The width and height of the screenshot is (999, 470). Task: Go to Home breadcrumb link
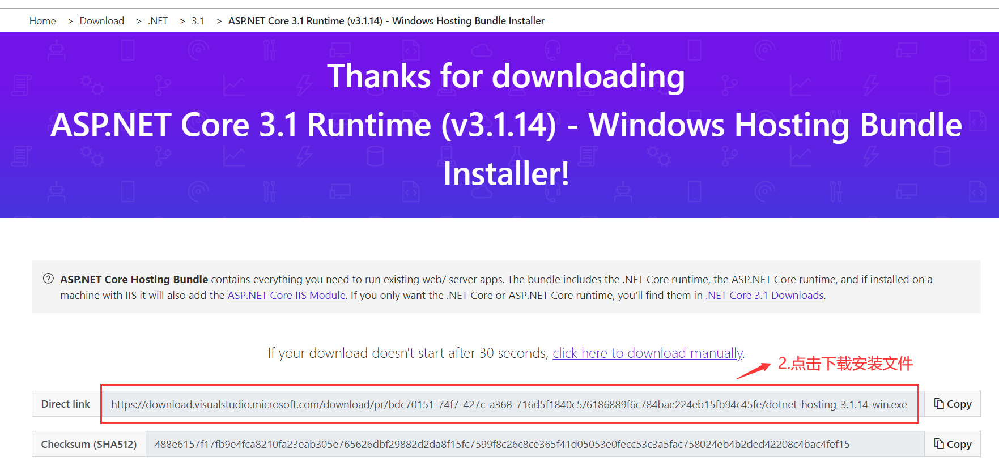point(42,21)
